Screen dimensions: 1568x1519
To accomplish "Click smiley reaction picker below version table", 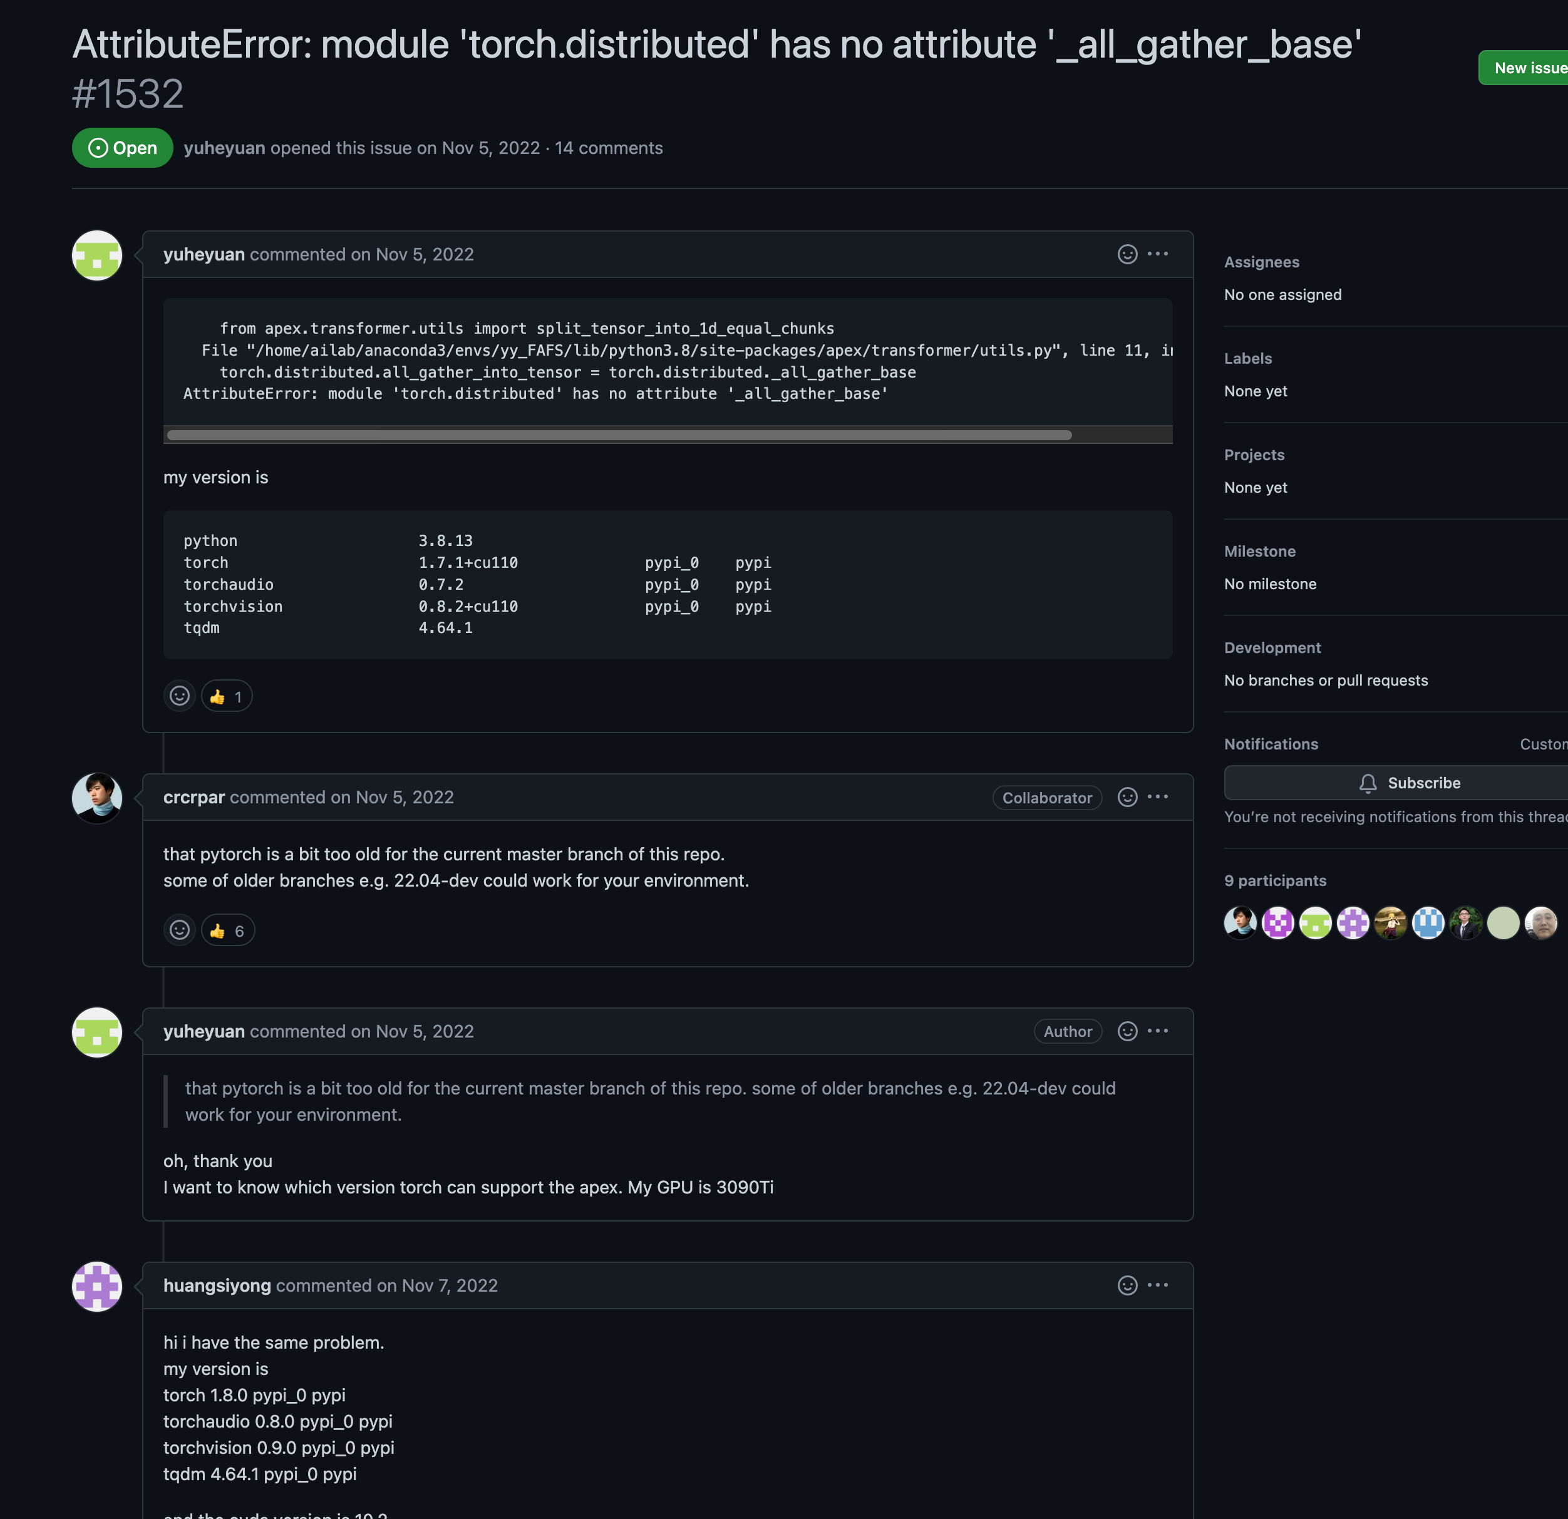I will coord(179,697).
